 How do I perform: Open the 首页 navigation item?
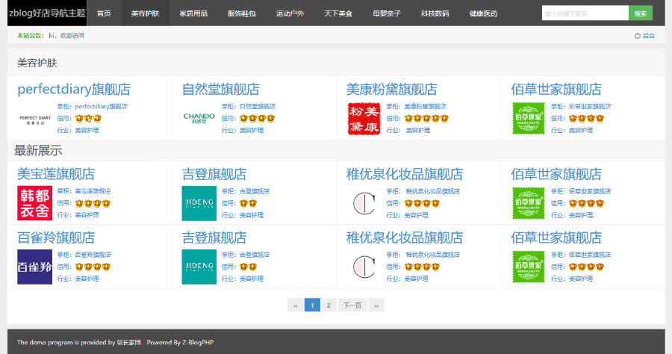coord(104,13)
